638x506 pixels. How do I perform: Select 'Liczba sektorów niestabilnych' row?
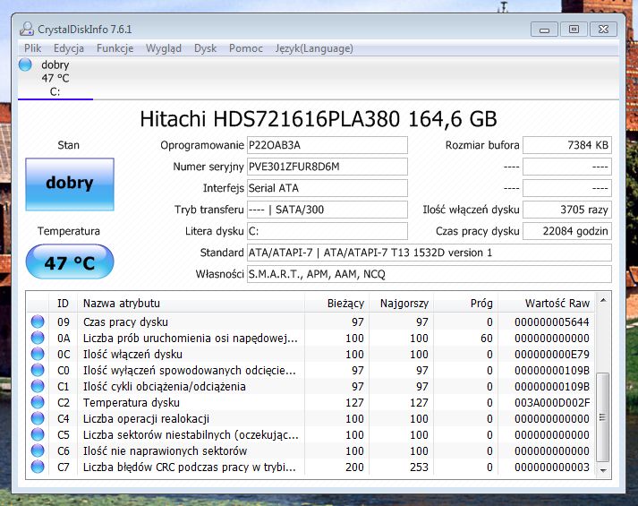tap(191, 434)
